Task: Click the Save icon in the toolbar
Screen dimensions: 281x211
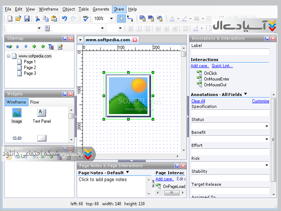Action: (27, 19)
